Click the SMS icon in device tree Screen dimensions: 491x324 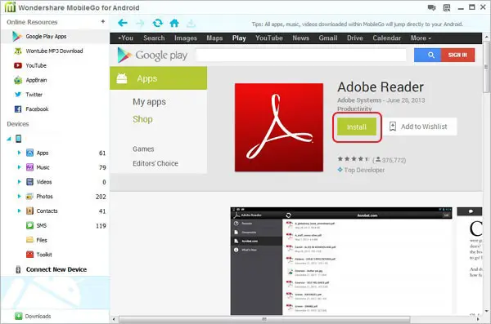click(29, 225)
